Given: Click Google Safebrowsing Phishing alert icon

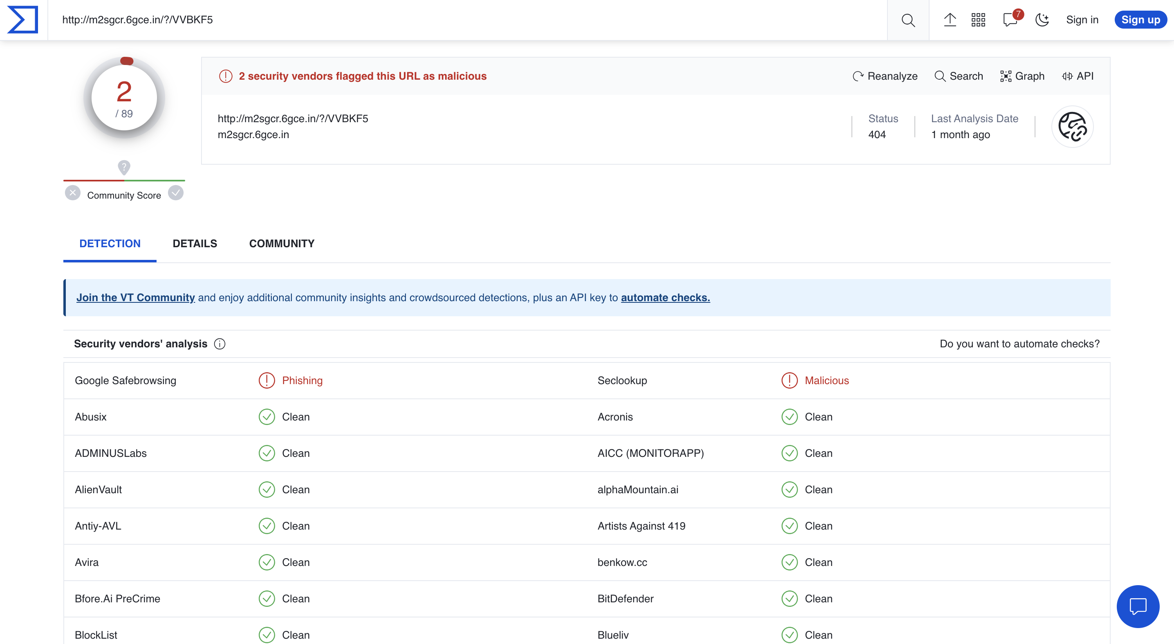Looking at the screenshot, I should click(267, 380).
